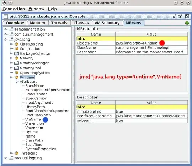Switch to the Memory tab

[x=37, y=23]
